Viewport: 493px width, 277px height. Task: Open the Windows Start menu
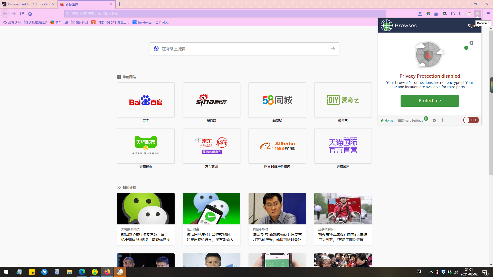point(6,272)
